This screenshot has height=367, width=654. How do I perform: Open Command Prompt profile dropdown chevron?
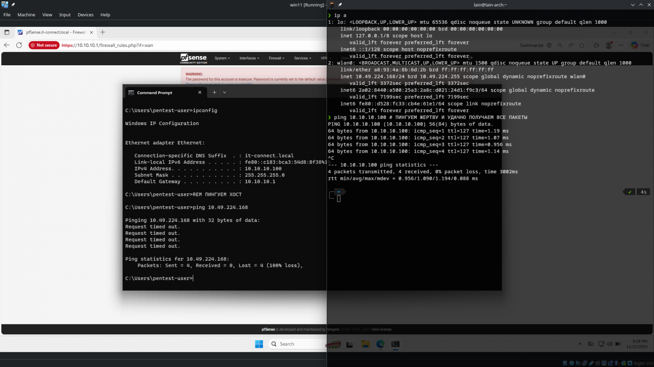click(224, 92)
